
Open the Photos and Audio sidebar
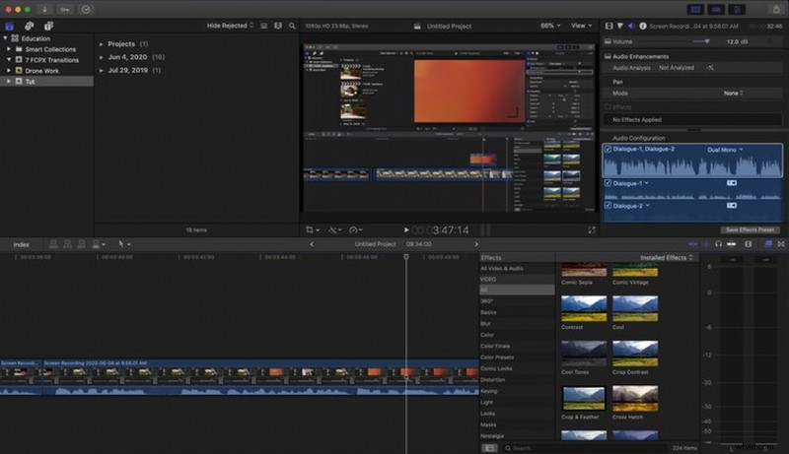click(x=30, y=27)
